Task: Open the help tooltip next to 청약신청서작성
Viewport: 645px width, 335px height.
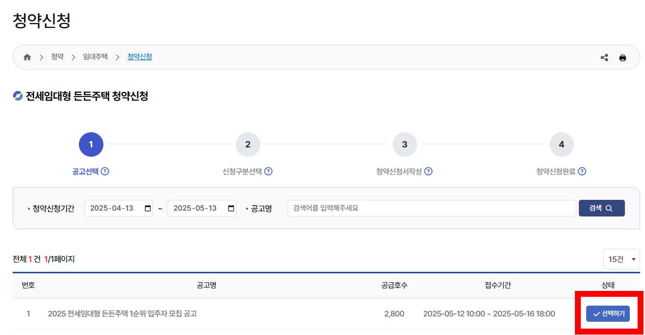Action: tap(429, 171)
